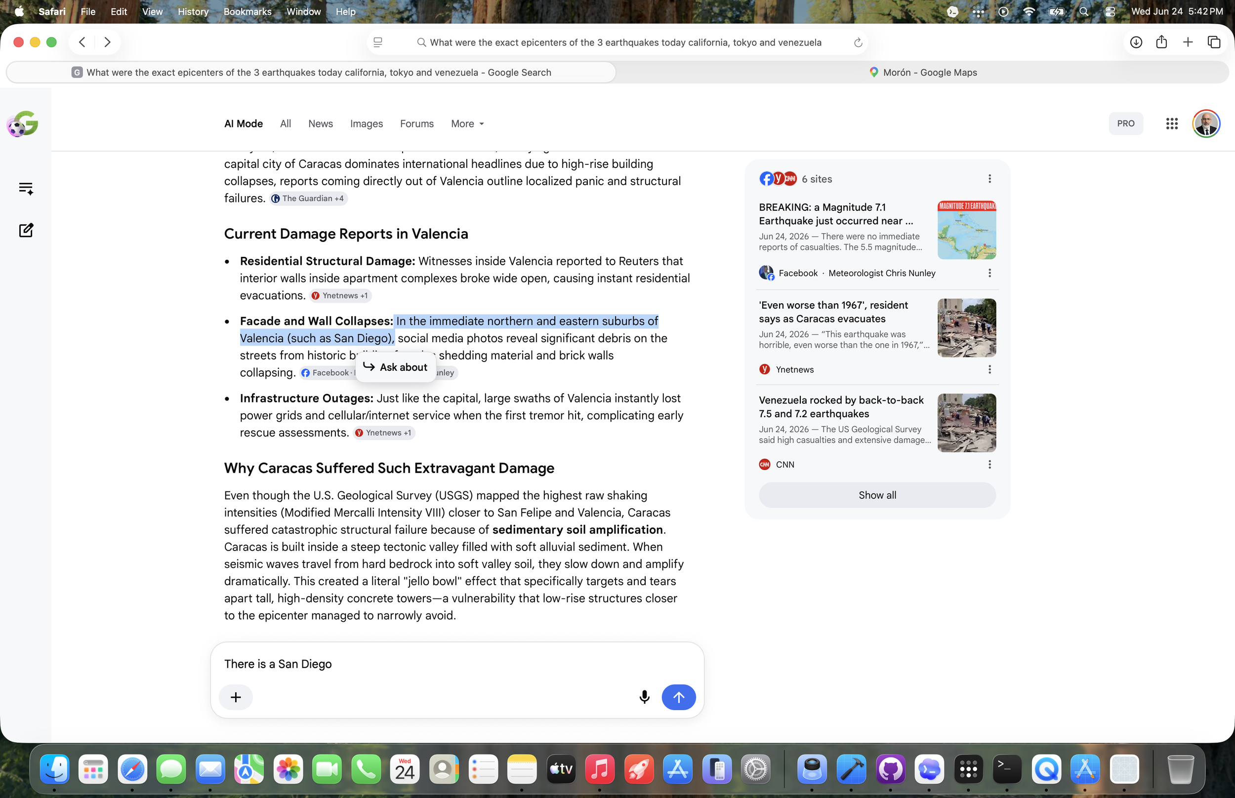The height and width of the screenshot is (798, 1235).
Task: Open the Venezuela back-to-back earthquakes article
Action: point(841,407)
